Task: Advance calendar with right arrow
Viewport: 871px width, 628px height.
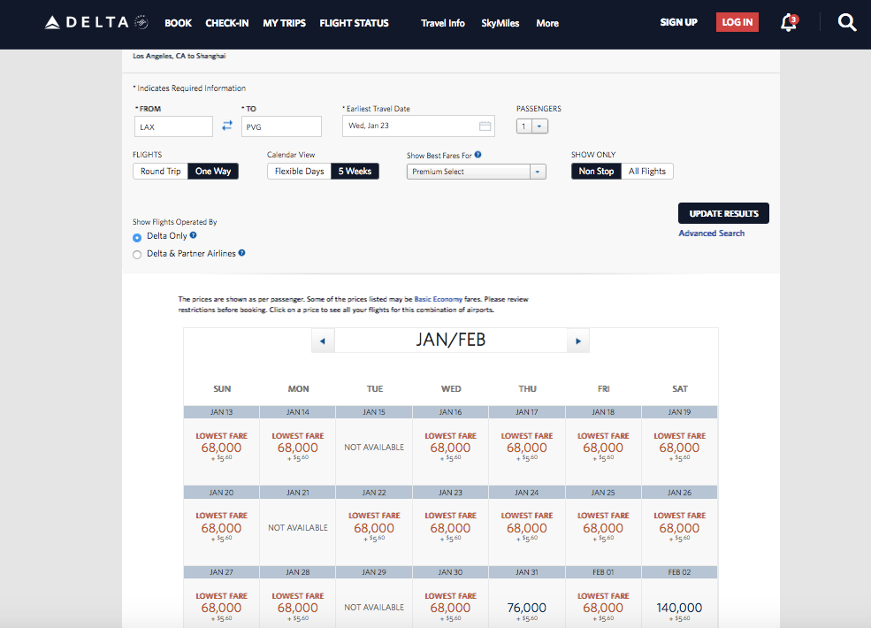Action: tap(577, 341)
